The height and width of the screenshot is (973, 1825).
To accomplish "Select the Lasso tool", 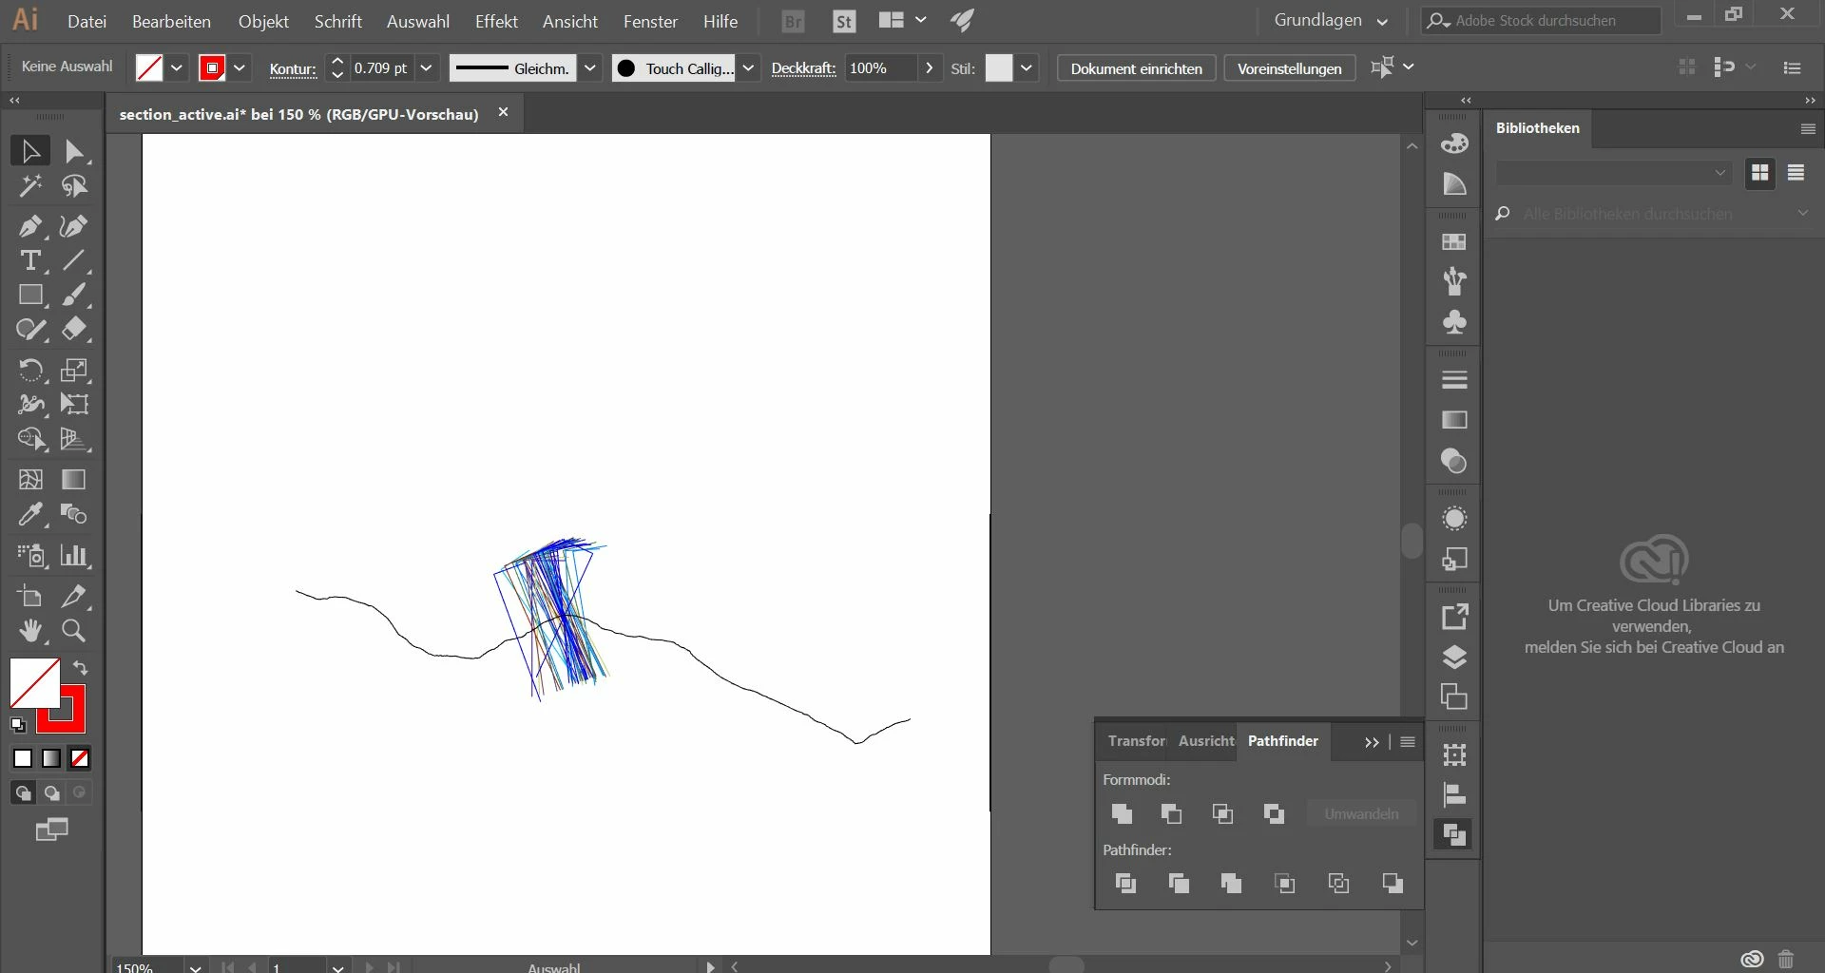I will pyautogui.click(x=74, y=186).
